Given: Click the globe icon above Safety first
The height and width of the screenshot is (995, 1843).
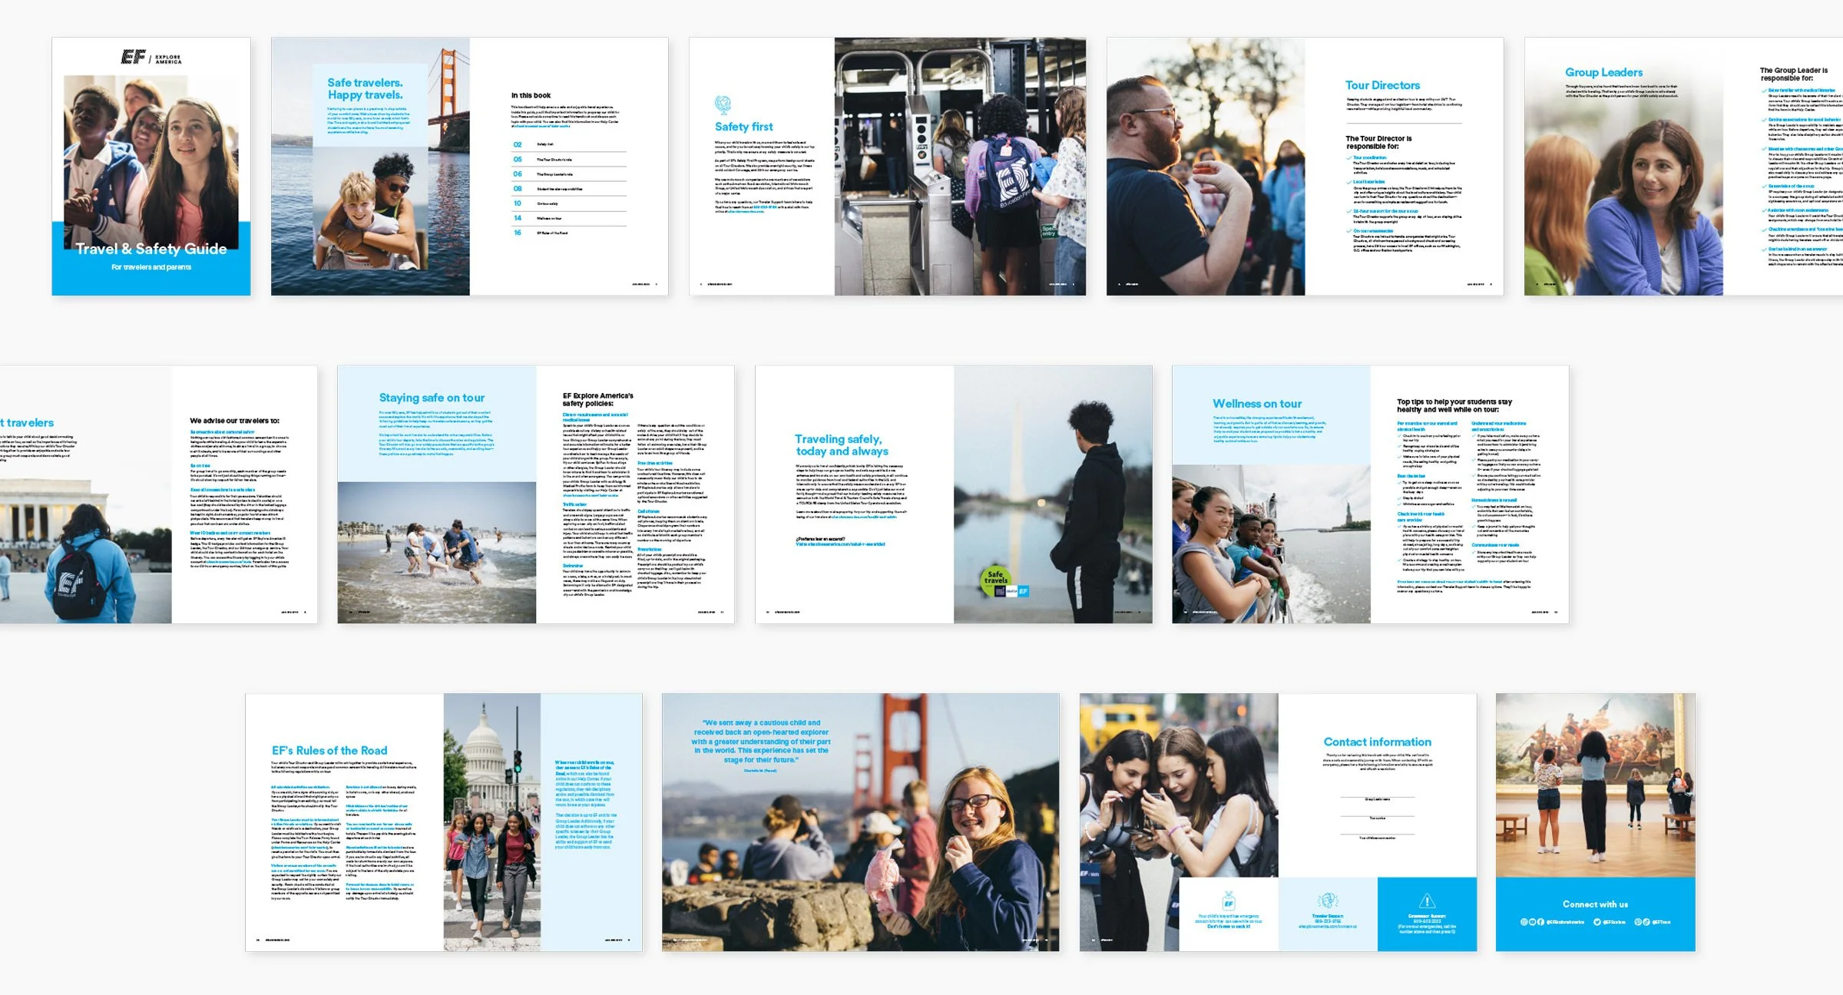Looking at the screenshot, I should [x=723, y=104].
